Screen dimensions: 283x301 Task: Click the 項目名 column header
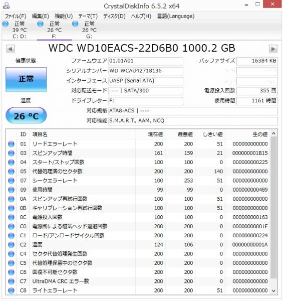tap(82, 134)
